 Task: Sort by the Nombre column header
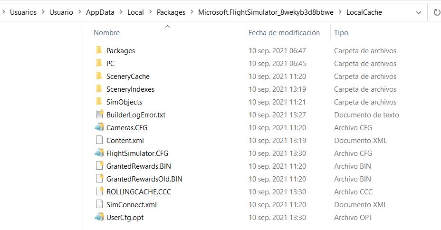point(106,33)
